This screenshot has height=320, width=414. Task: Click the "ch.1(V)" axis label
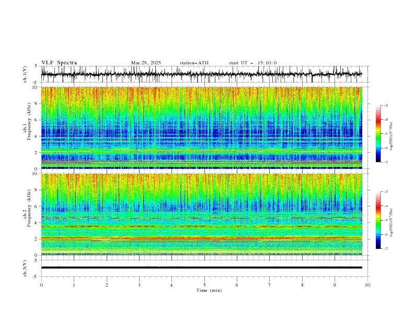[x=25, y=74]
